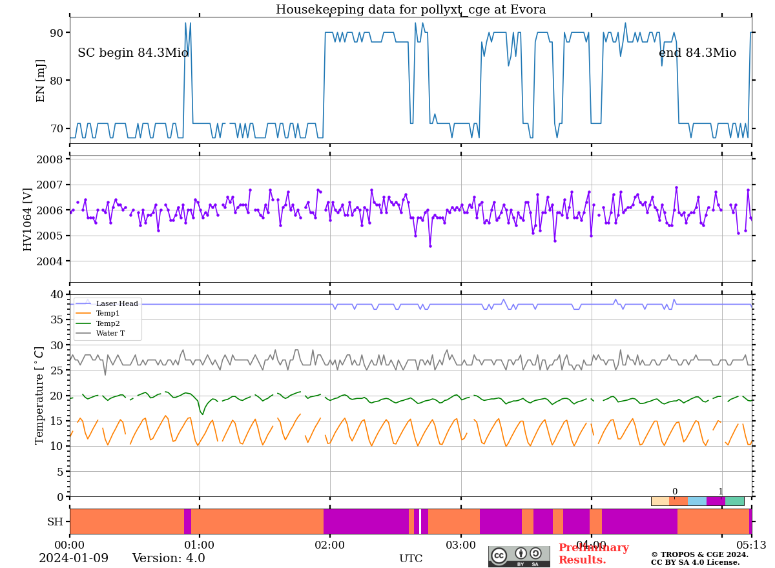This screenshot has width=775, height=568.
Task: Click the Laser Head legend entry
Action: [116, 303]
